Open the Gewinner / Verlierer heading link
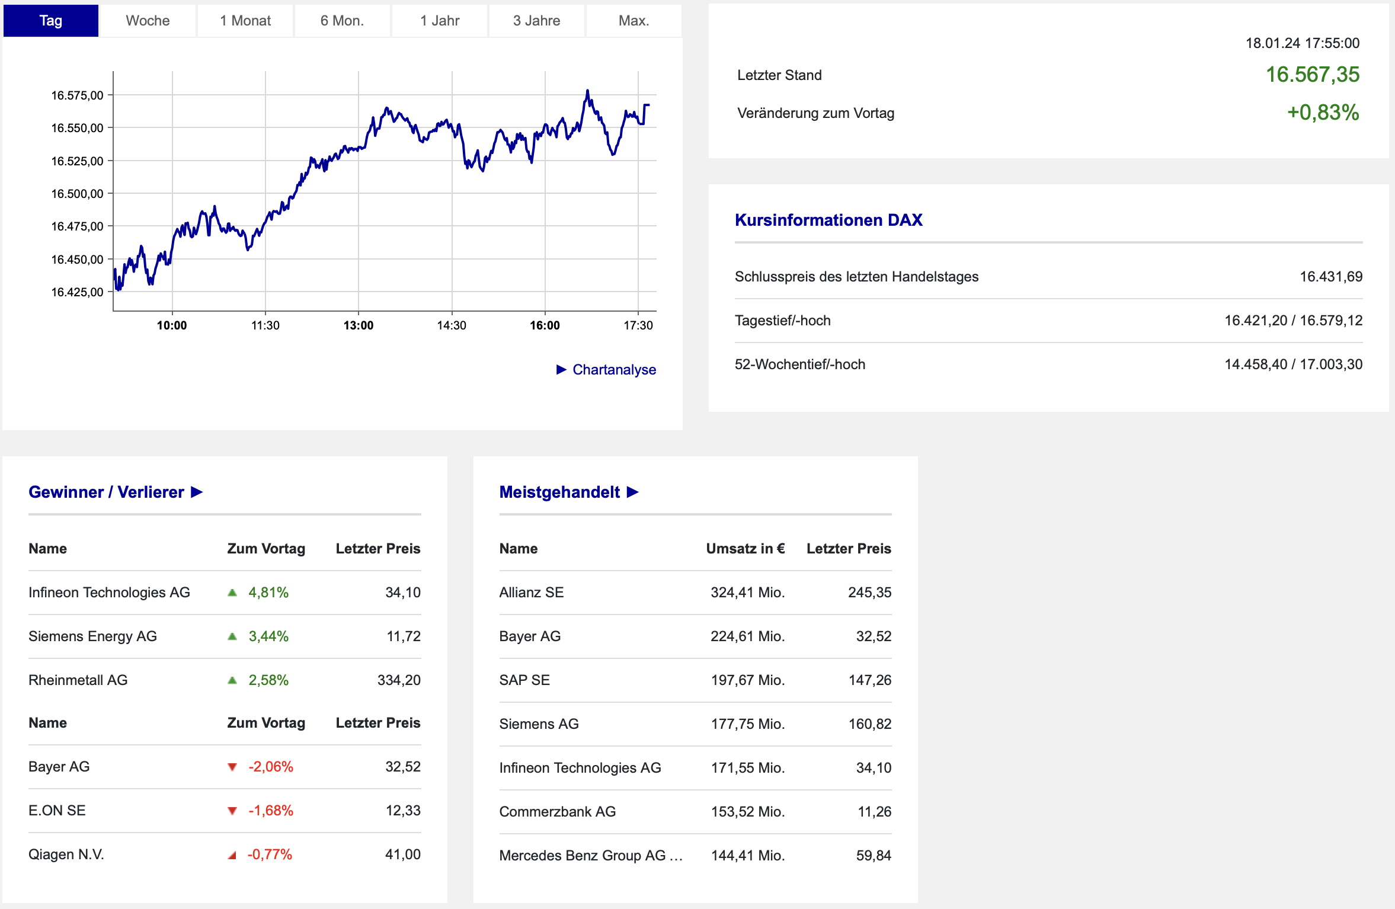This screenshot has width=1395, height=909. coord(107,492)
